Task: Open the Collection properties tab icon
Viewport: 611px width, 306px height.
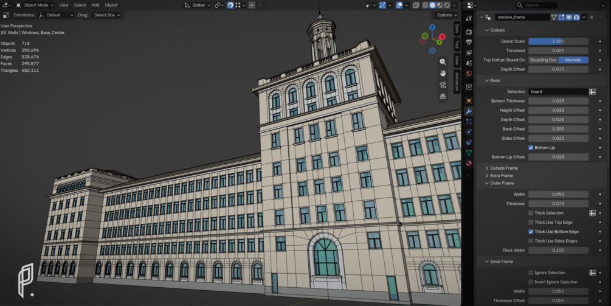Action: pos(469,87)
